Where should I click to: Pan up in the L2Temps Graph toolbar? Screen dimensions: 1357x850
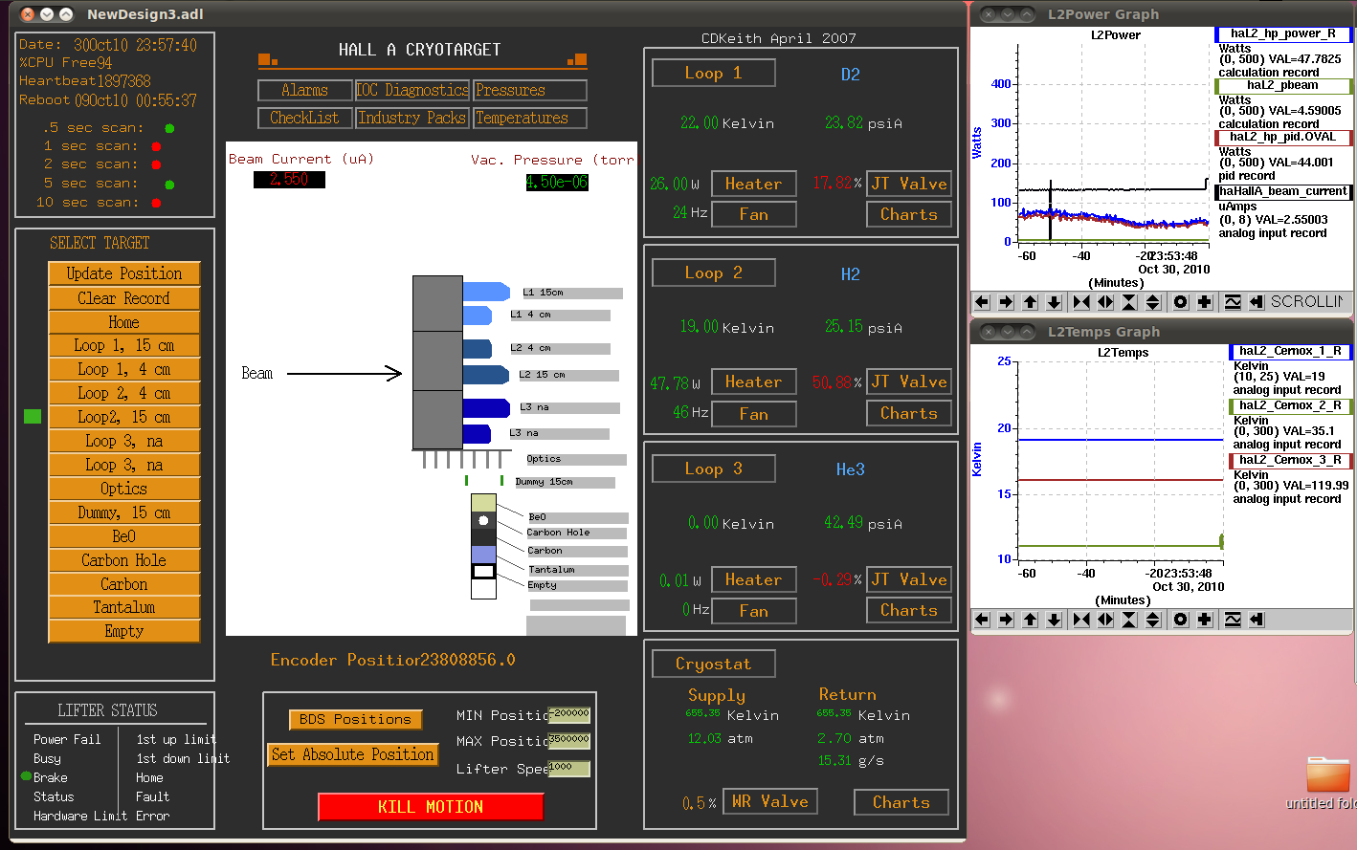1030,620
